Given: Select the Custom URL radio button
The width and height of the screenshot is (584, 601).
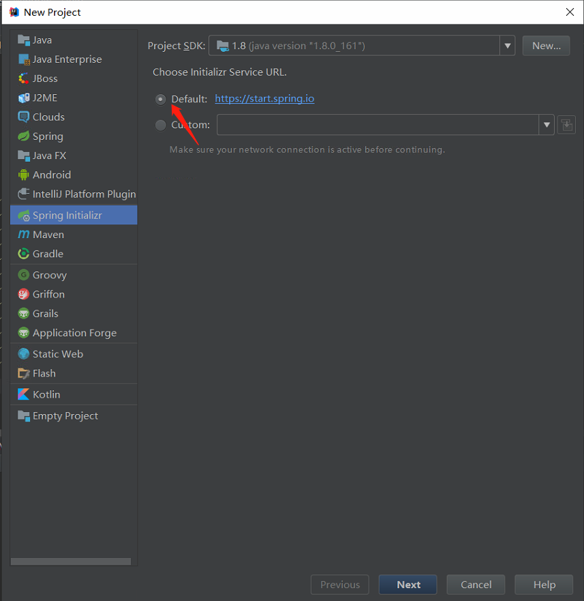Looking at the screenshot, I should pyautogui.click(x=161, y=125).
